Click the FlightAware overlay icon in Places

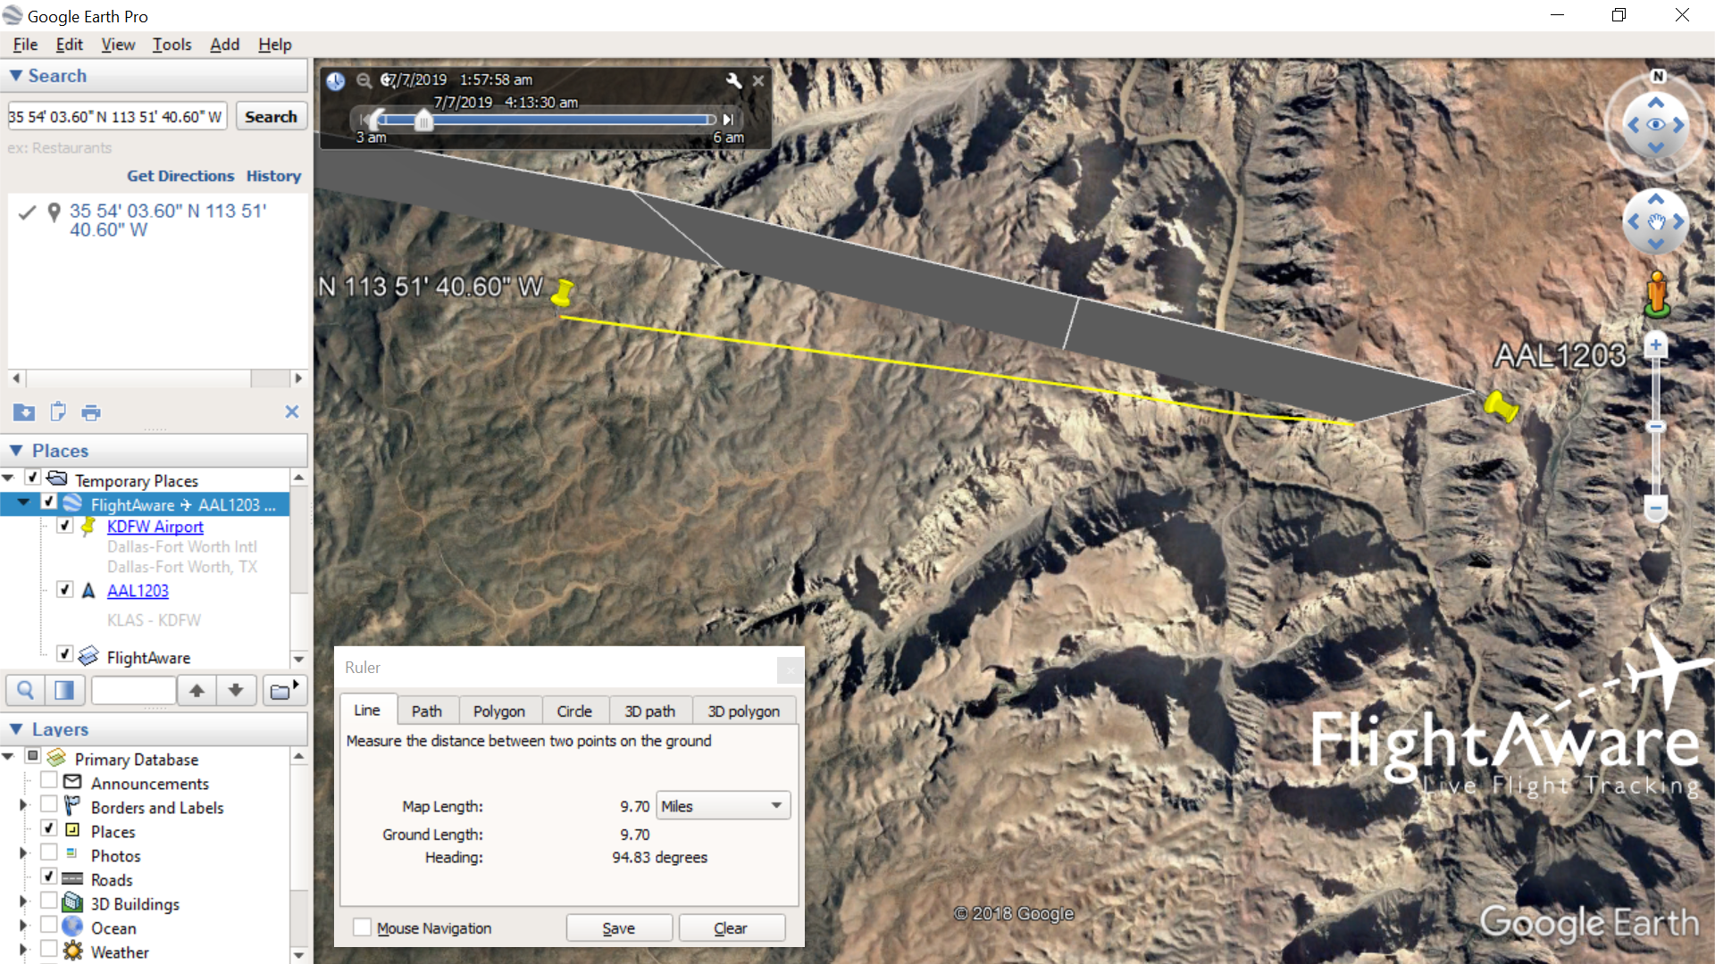pos(88,657)
